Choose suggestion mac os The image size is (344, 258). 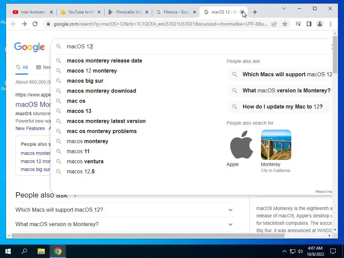click(76, 101)
